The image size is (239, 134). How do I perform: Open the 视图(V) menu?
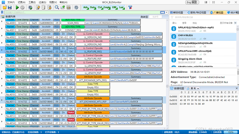click(x=53, y=2)
